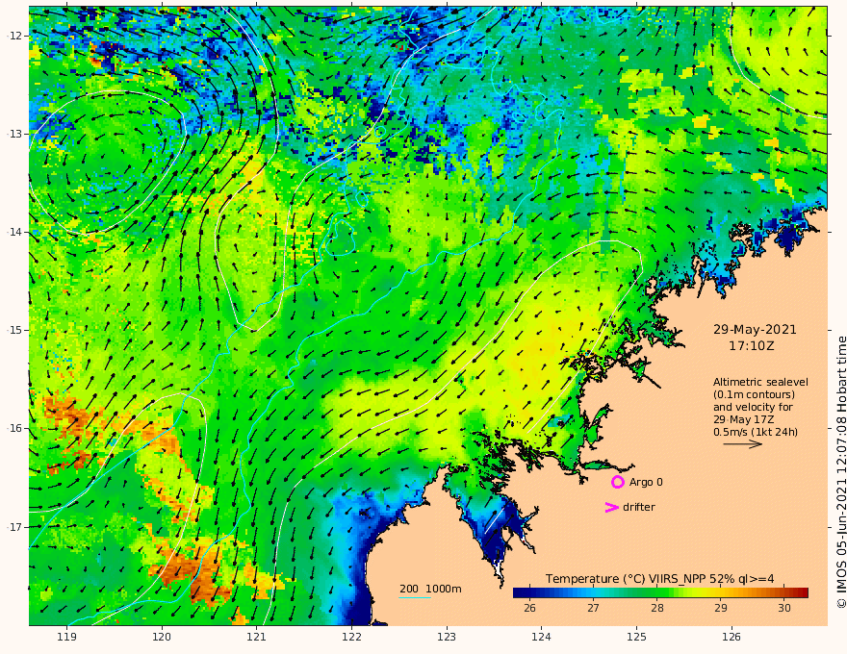Click the IMOS copyright timestamp text
Image resolution: width=847 pixels, height=654 pixels.
pyautogui.click(x=841, y=472)
